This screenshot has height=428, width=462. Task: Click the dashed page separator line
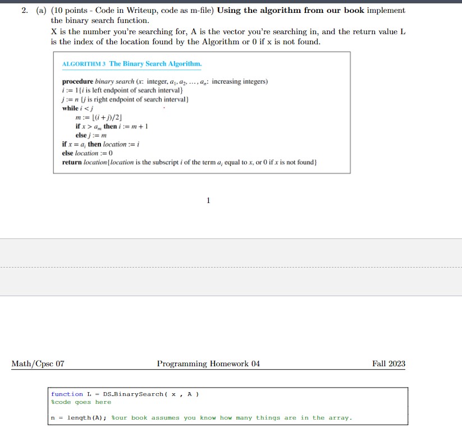tap(225, 267)
